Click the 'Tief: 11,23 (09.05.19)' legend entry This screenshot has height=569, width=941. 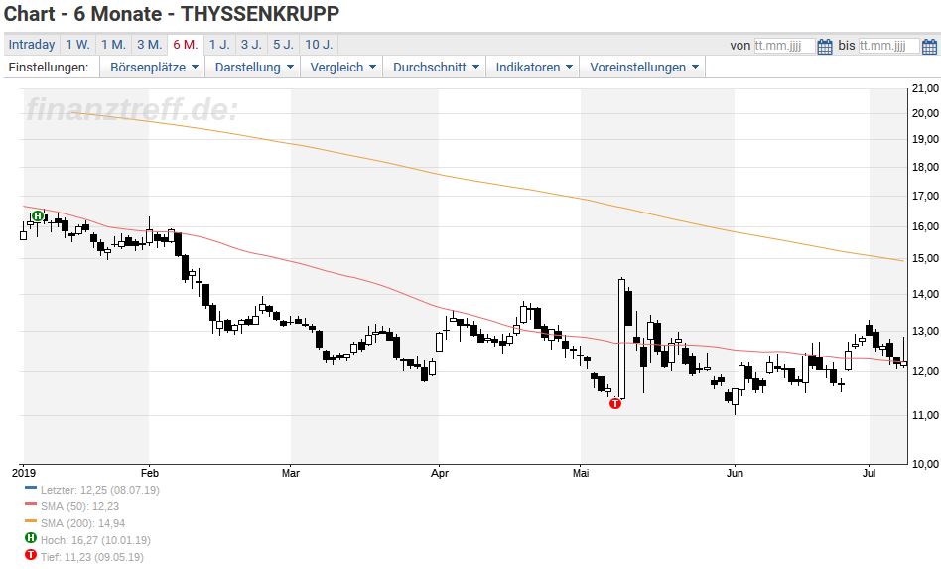[x=92, y=557]
